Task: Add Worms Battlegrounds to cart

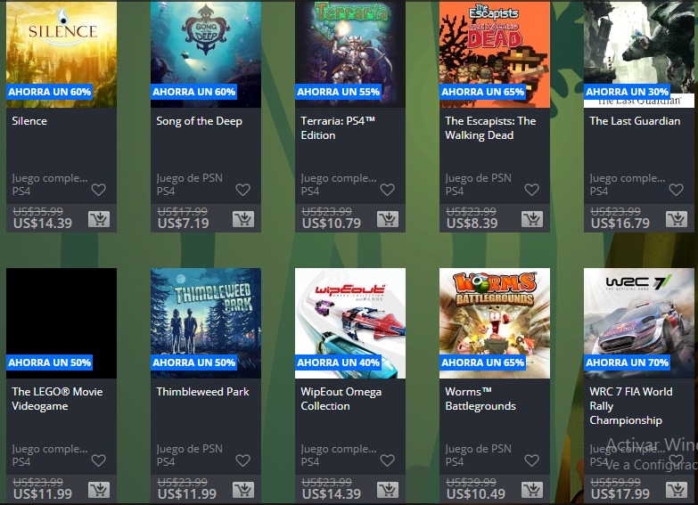Action: [532, 490]
